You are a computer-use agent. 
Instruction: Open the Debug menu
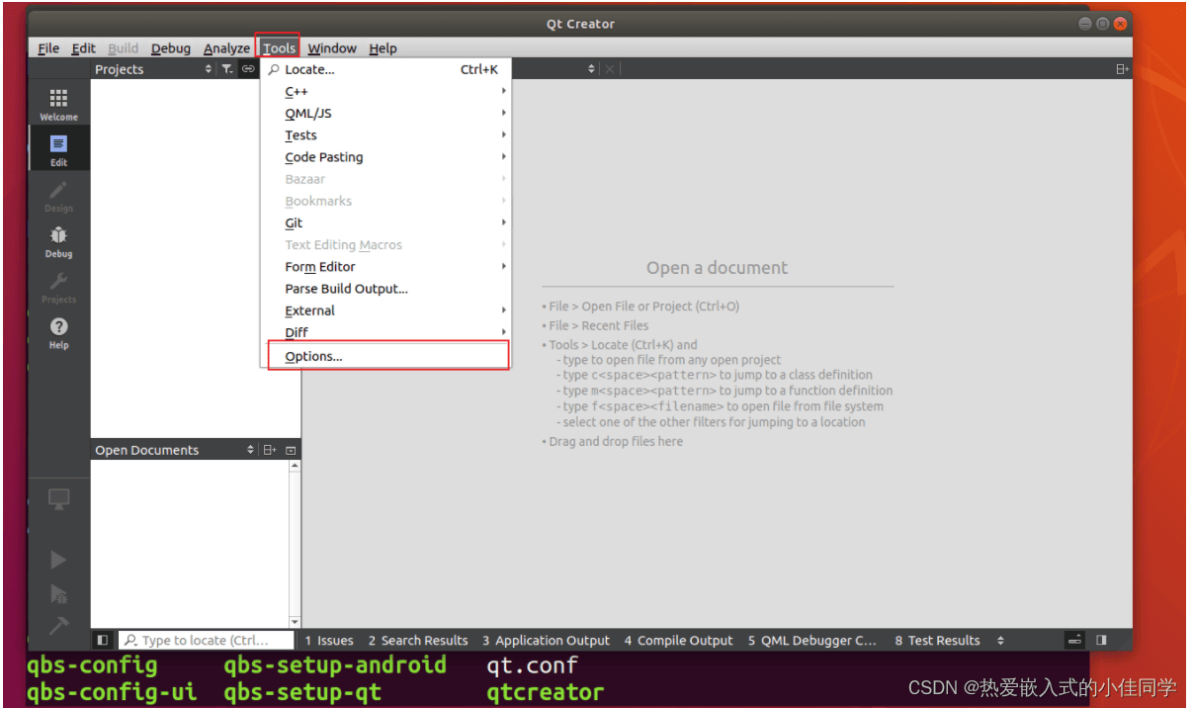tap(171, 48)
